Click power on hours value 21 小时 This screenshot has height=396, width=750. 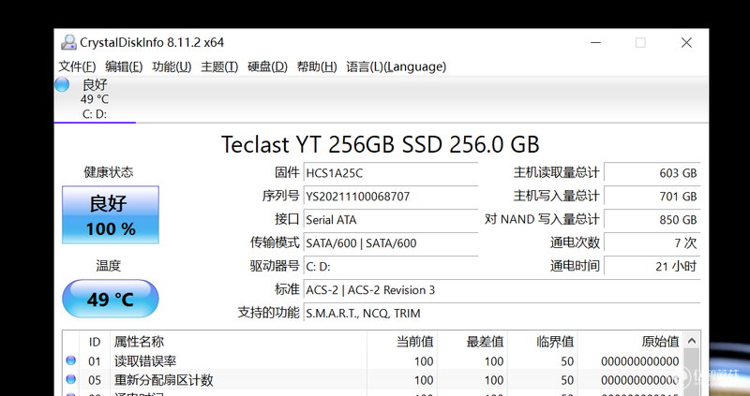(652, 266)
